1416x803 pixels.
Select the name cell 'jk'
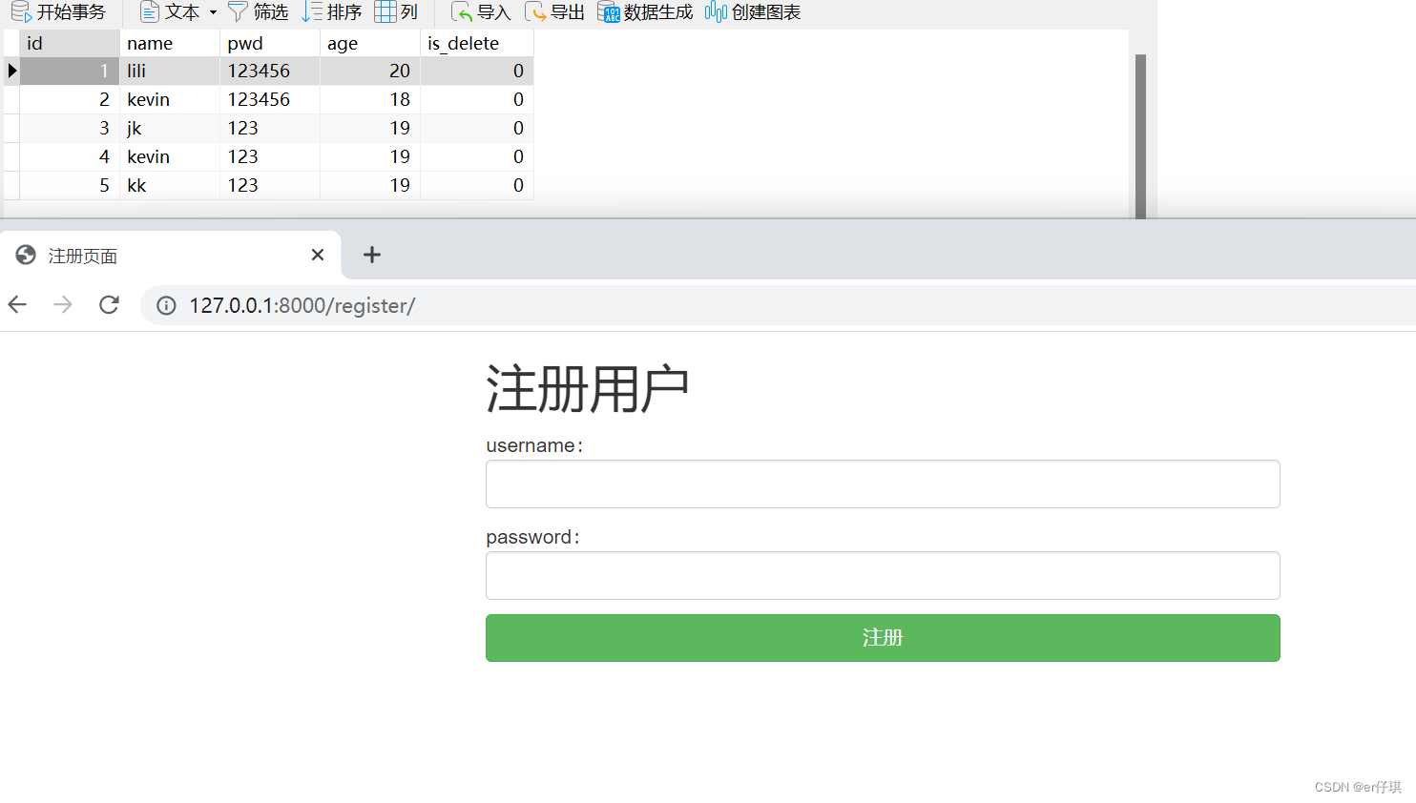click(x=170, y=128)
